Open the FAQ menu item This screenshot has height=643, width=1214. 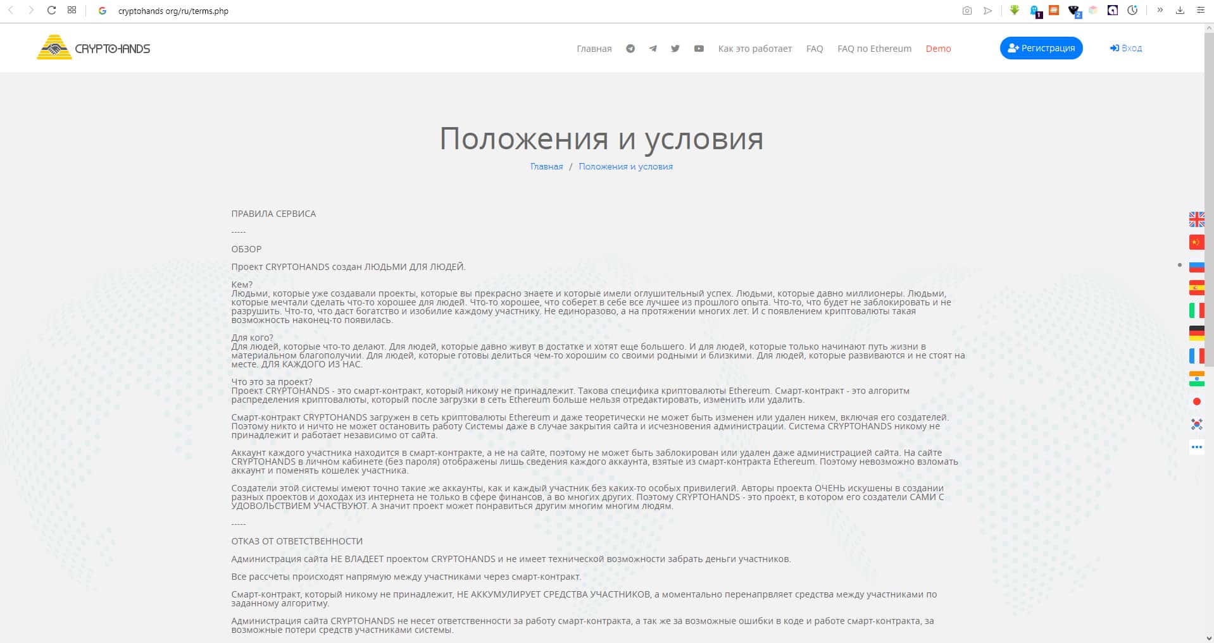pos(815,49)
